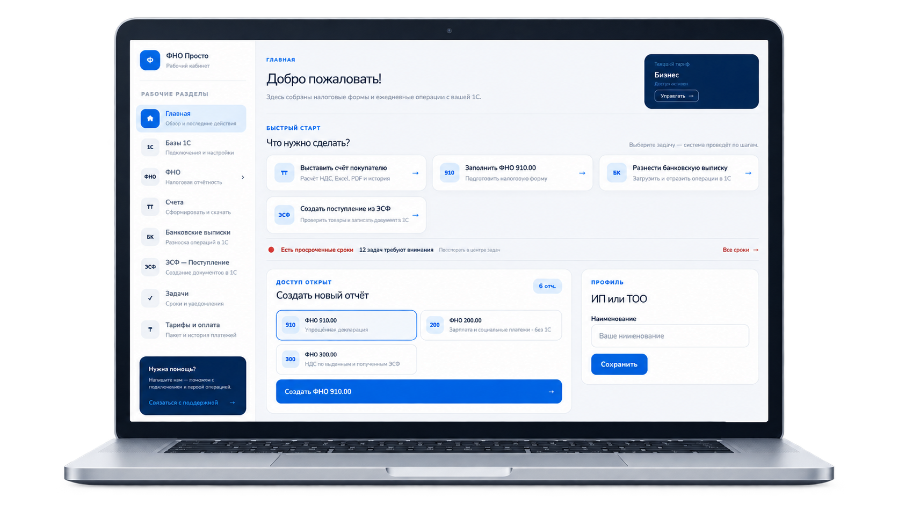Viewport: 898px width, 505px height.
Task: Click the home icon next to Главная
Action: coord(150,118)
